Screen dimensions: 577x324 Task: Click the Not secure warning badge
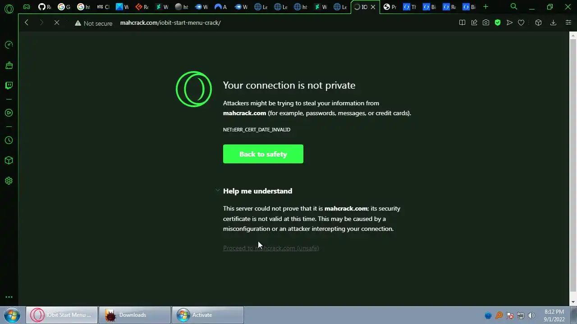pos(94,23)
